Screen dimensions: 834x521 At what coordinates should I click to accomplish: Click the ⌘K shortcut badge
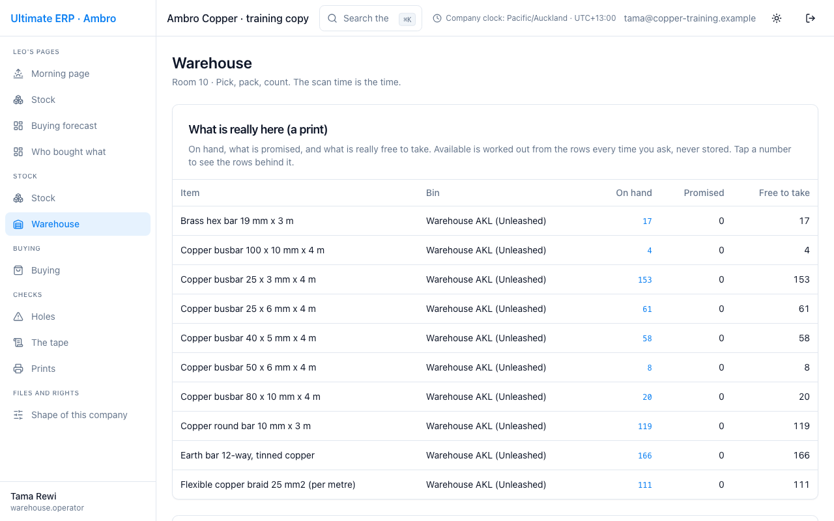[407, 19]
